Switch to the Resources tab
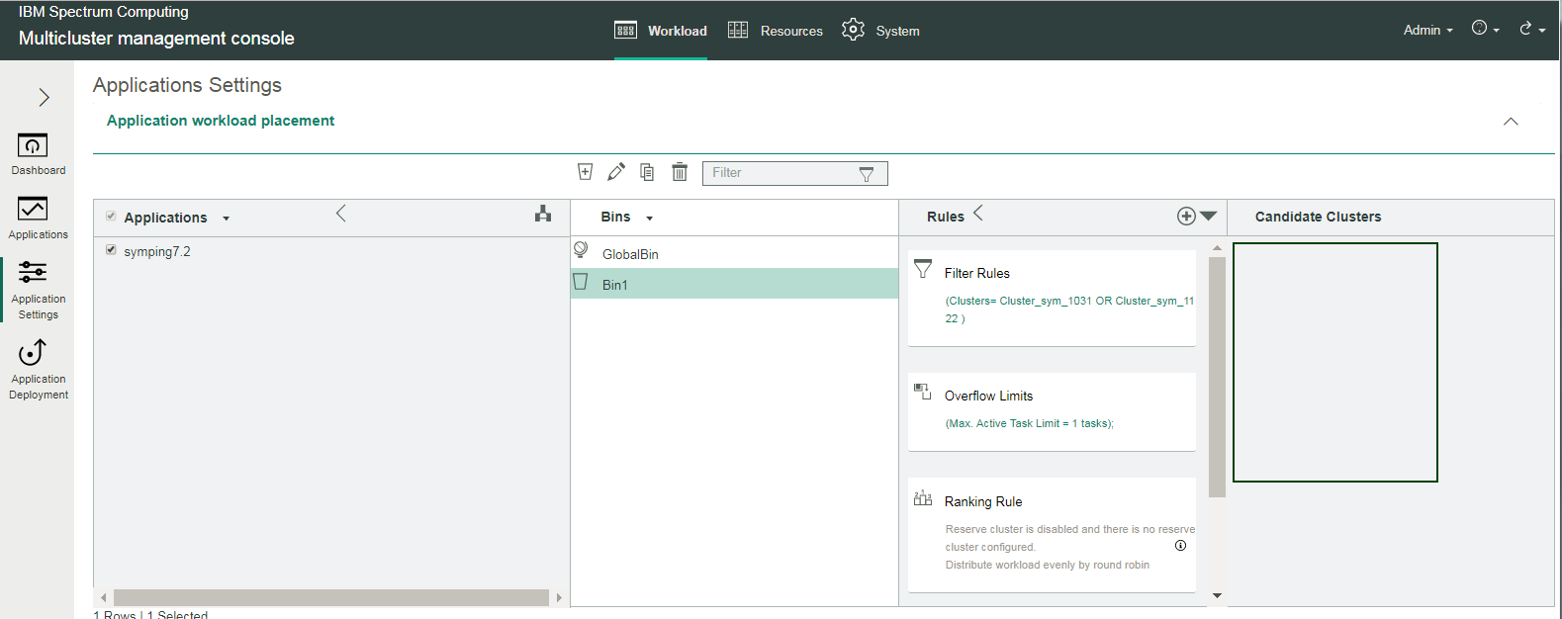This screenshot has height=619, width=1562. (x=776, y=31)
